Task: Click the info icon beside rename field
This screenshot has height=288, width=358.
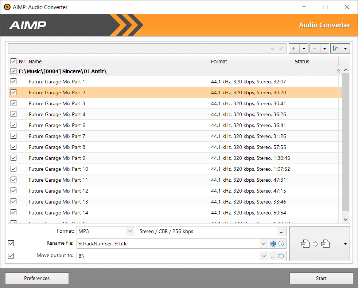Action: 281,244
